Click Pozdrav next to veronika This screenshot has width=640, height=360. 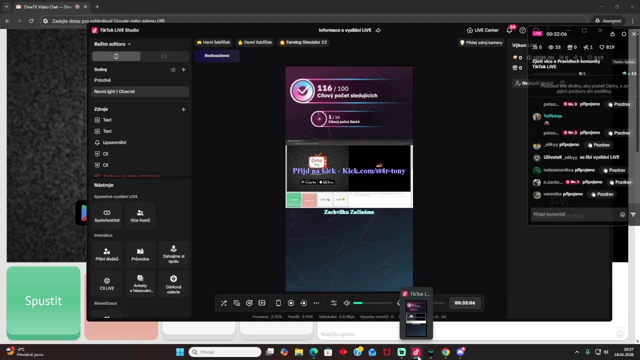click(602, 194)
